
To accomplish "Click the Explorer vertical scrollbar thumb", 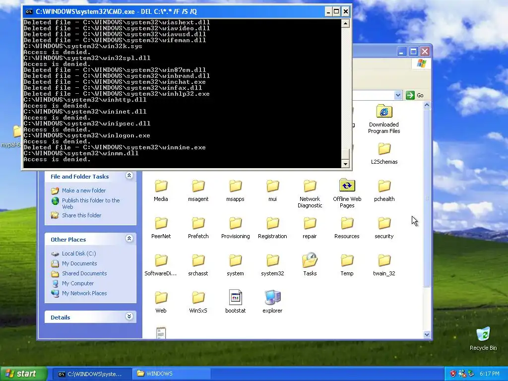I will (427, 198).
